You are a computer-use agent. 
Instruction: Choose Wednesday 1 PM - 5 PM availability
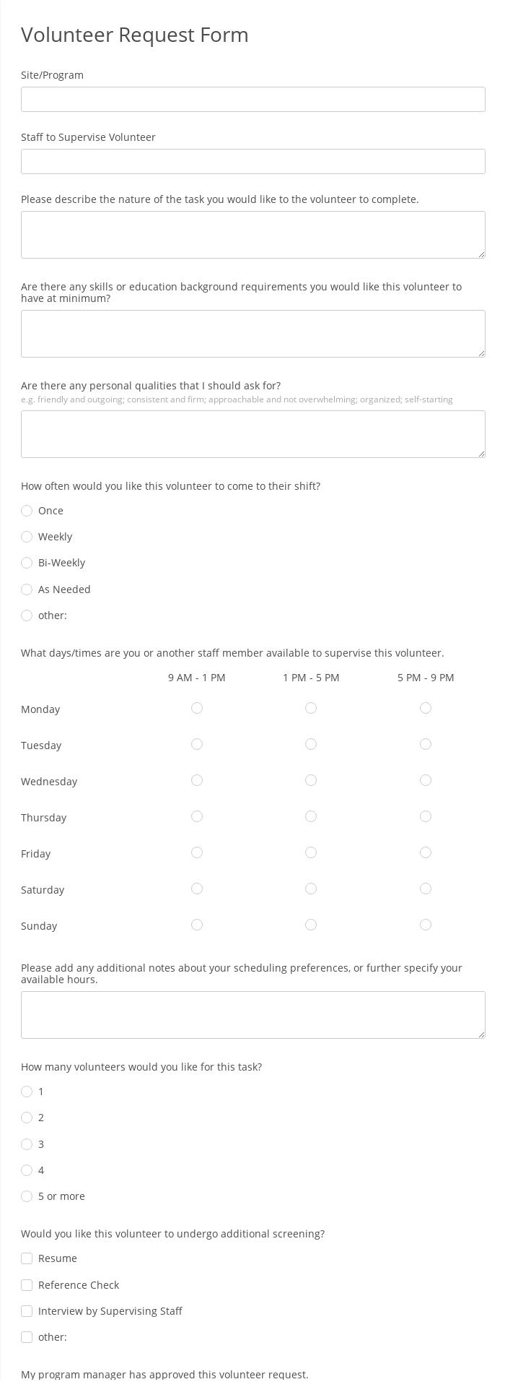tap(311, 780)
